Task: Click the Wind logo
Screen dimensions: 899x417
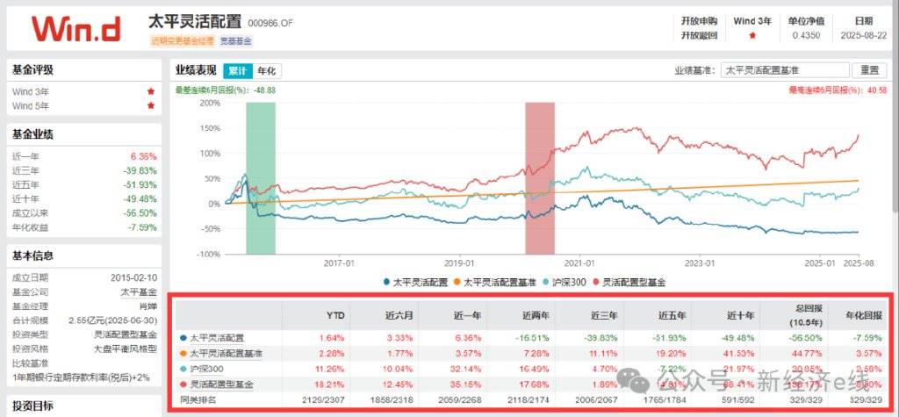Action: click(x=76, y=29)
